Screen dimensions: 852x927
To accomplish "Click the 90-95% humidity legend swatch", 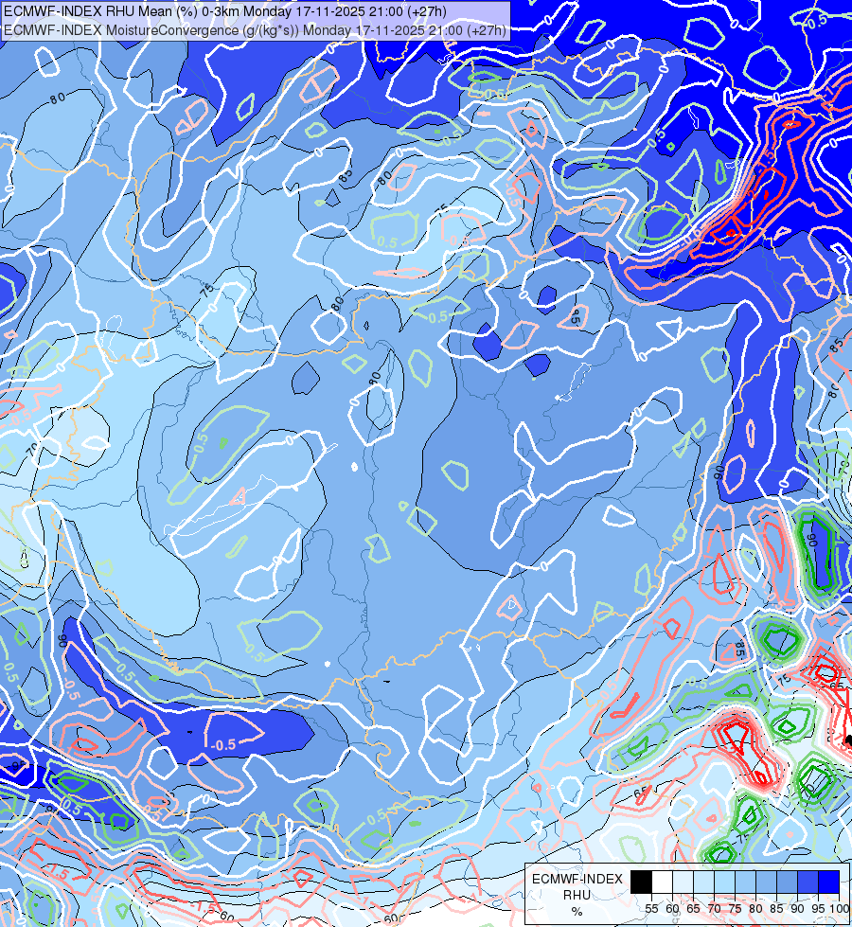I will (808, 882).
